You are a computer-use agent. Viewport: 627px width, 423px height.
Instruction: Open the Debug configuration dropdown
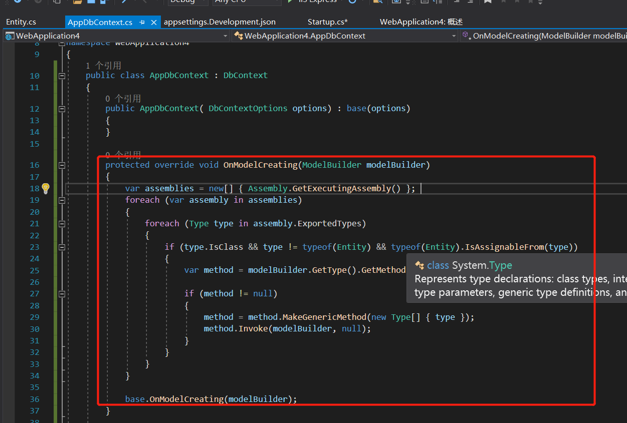point(187,2)
